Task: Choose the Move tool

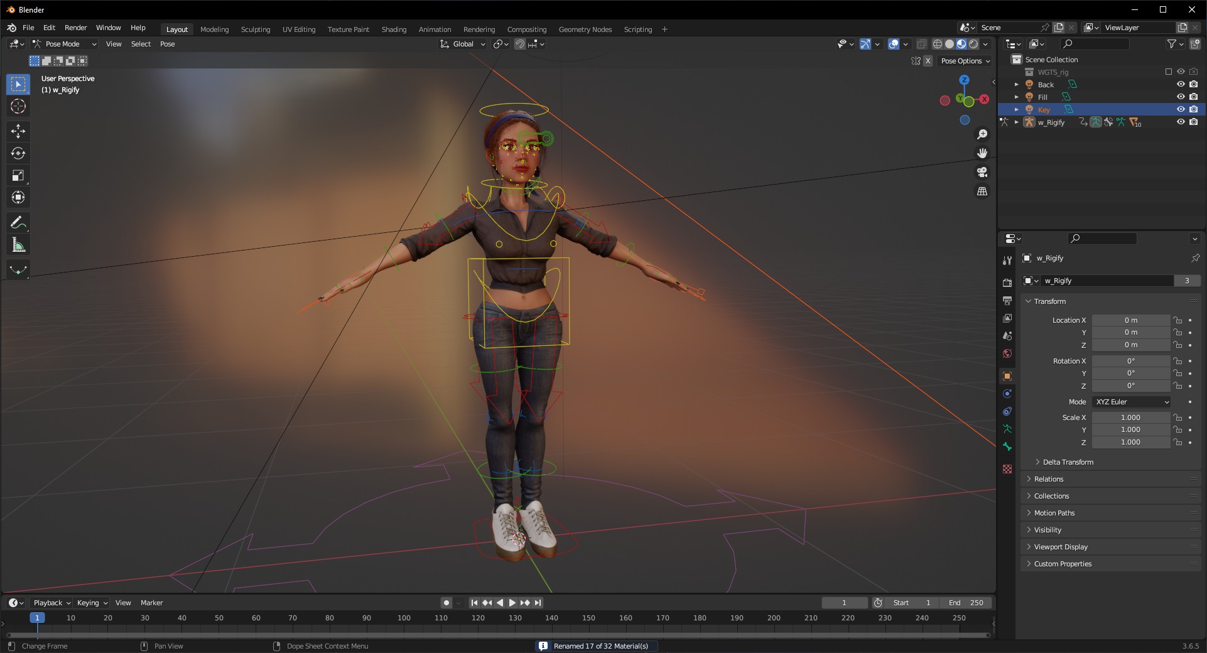Action: [x=18, y=131]
